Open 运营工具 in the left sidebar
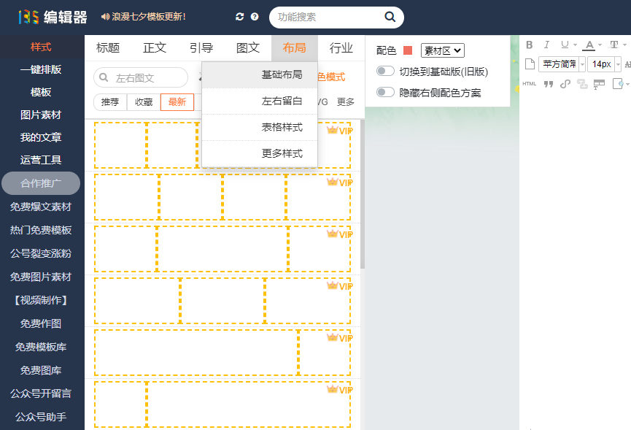The width and height of the screenshot is (631, 430). click(41, 160)
